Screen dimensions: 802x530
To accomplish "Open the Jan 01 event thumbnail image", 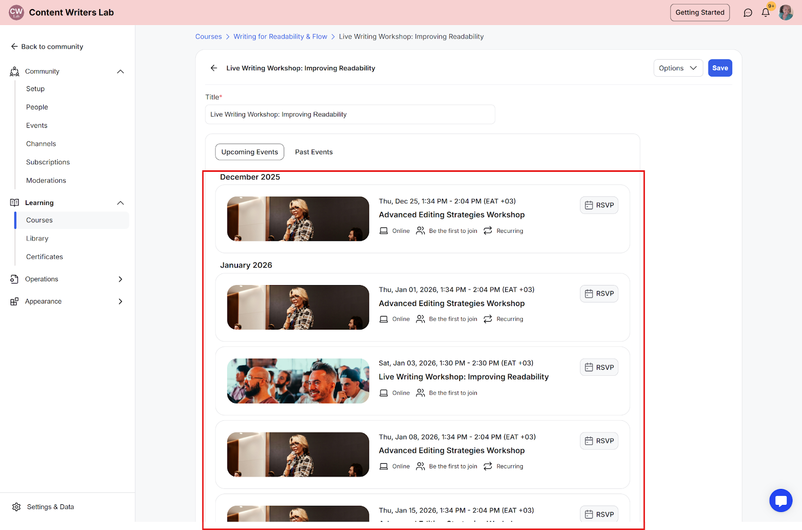I will [298, 308].
